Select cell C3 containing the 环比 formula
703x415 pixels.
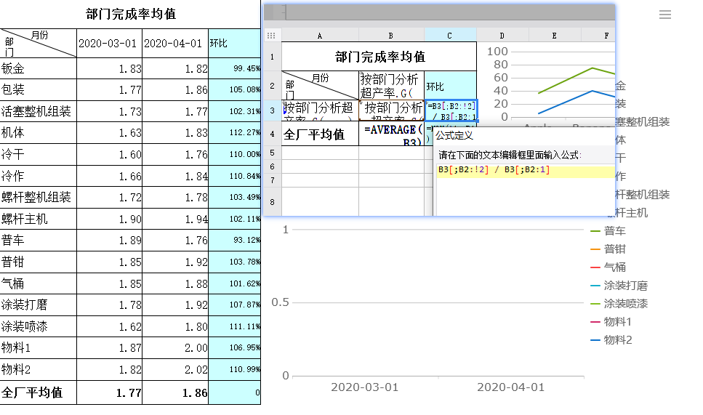pos(451,110)
